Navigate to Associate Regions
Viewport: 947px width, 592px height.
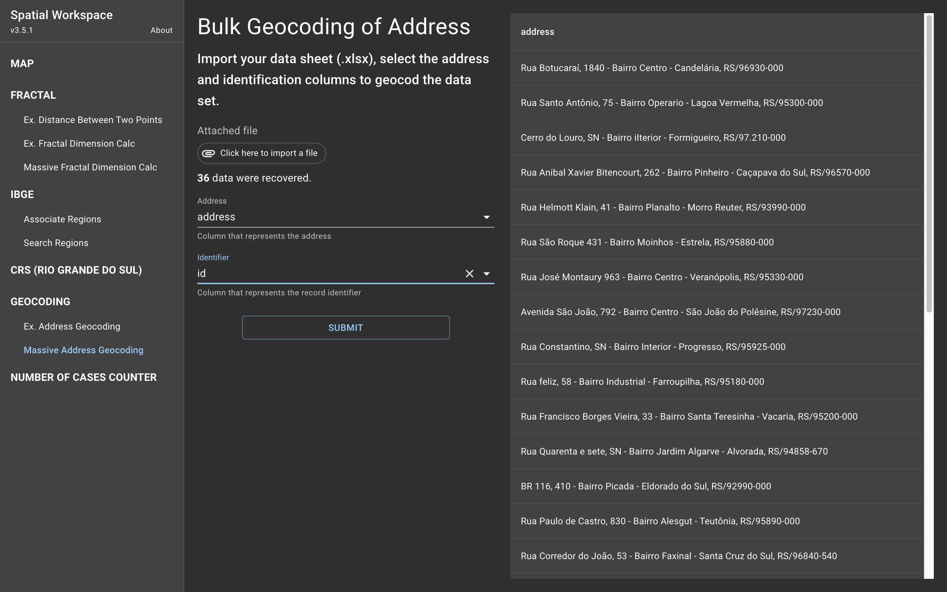[62, 219]
